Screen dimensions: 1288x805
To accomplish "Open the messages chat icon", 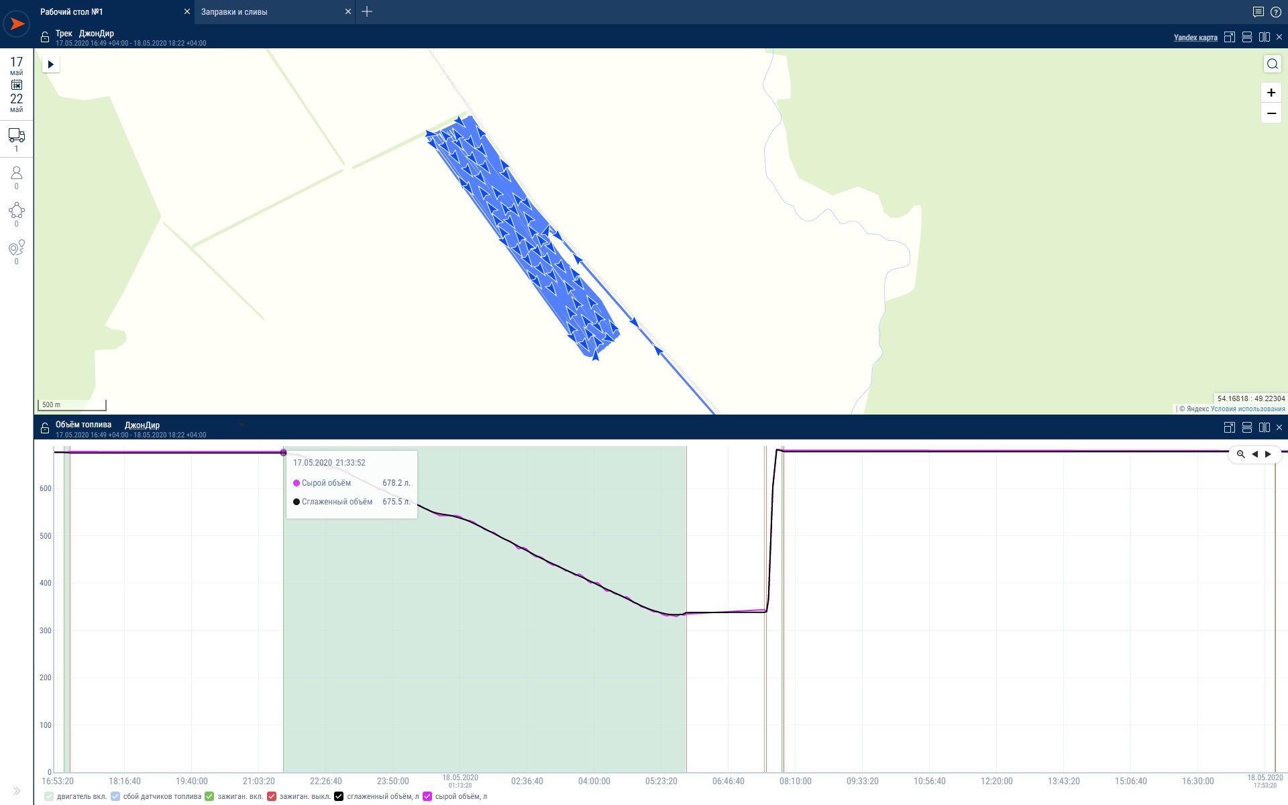I will tap(1258, 12).
